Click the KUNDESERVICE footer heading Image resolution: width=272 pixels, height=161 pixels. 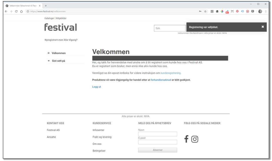102,123
